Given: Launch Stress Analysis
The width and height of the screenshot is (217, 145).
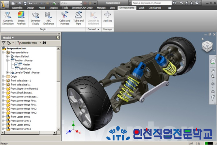Looking at the screenshot, I should [21, 18].
